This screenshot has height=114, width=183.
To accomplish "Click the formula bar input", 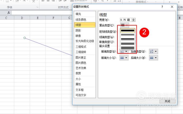I will click(x=42, y=13).
